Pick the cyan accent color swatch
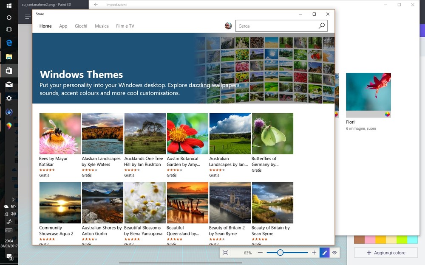The height and width of the screenshot is (265, 425). coord(412,240)
